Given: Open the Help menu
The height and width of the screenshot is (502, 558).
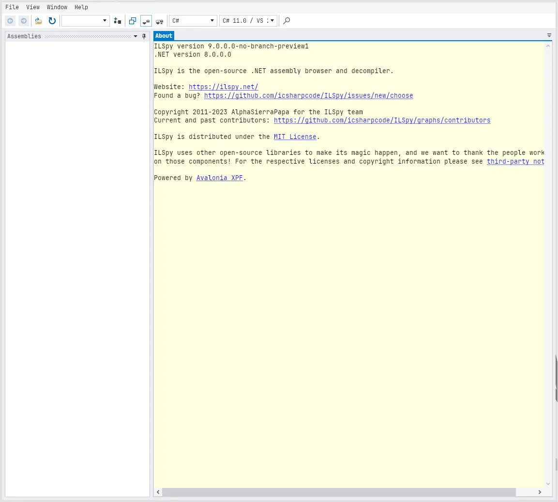Looking at the screenshot, I should (x=81, y=7).
